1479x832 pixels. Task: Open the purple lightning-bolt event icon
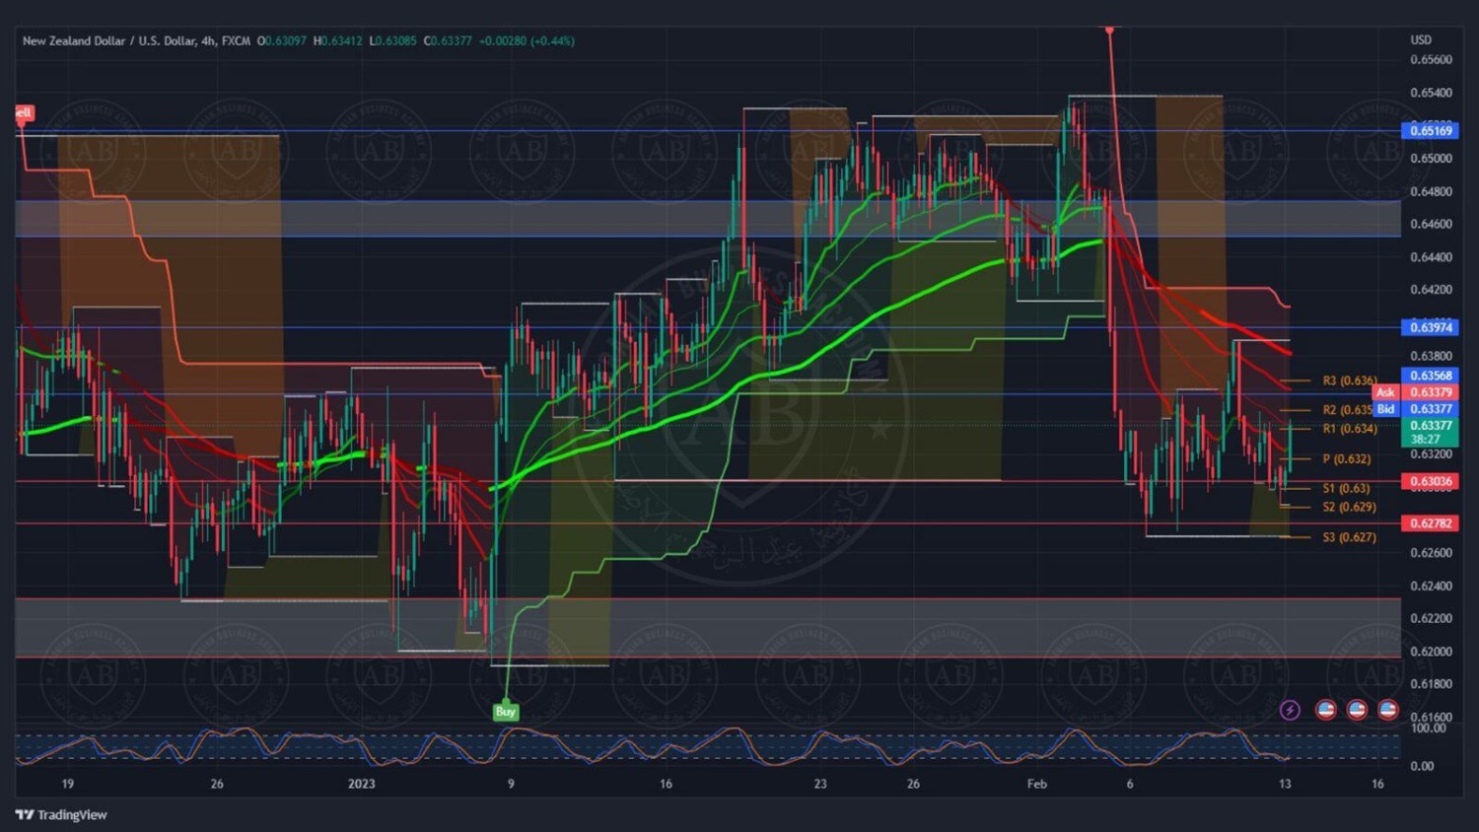coord(1290,710)
